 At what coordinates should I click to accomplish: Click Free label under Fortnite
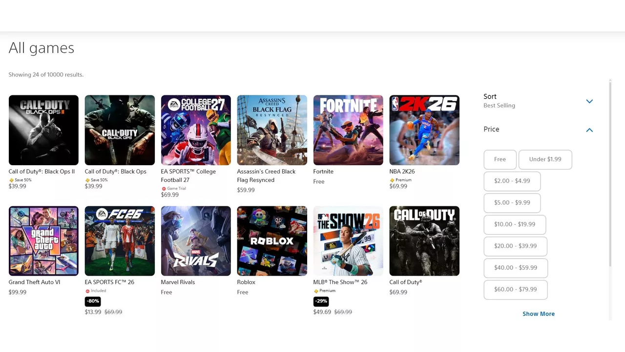pos(319,181)
